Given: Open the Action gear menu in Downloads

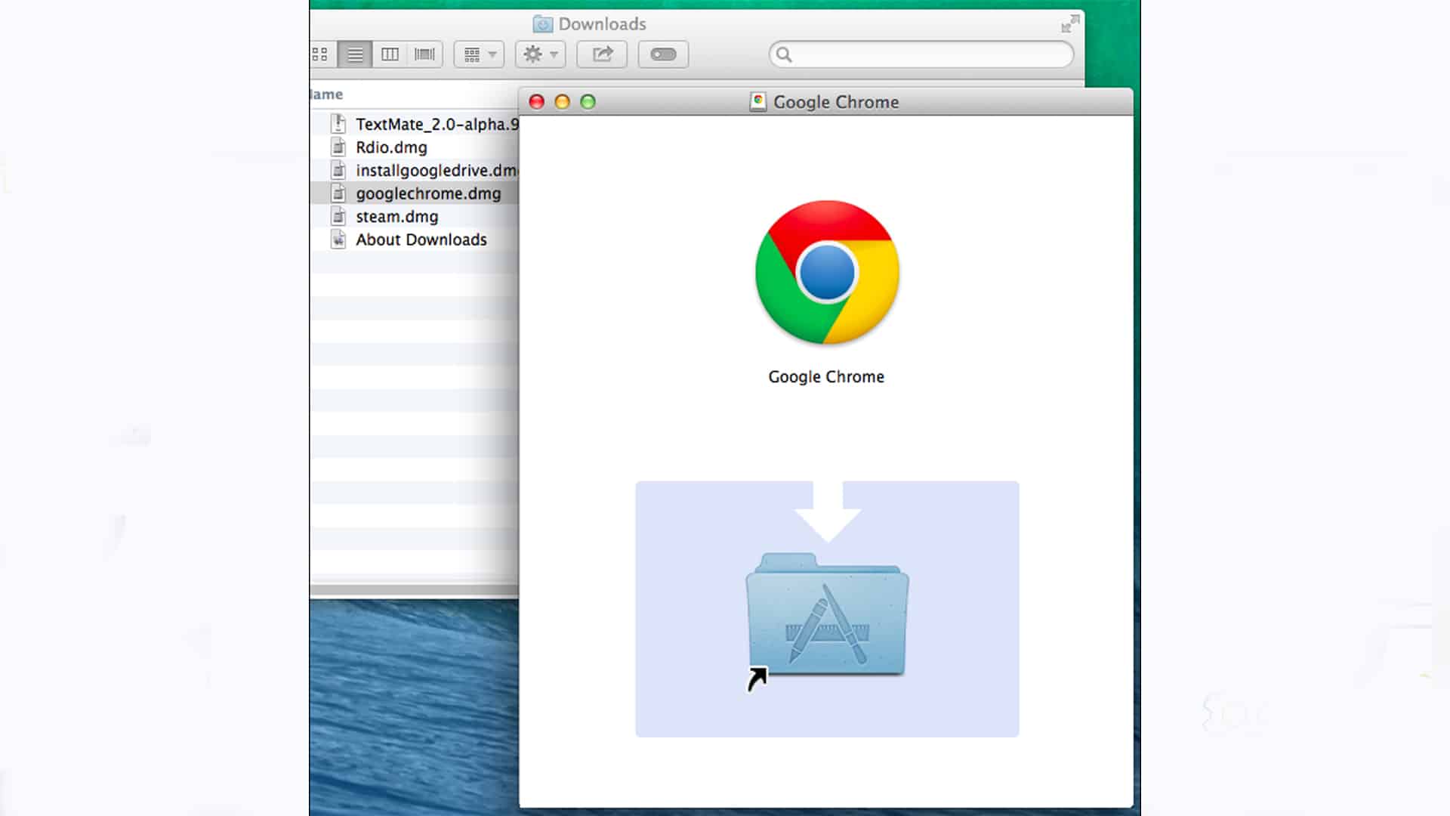Looking at the screenshot, I should (x=541, y=54).
